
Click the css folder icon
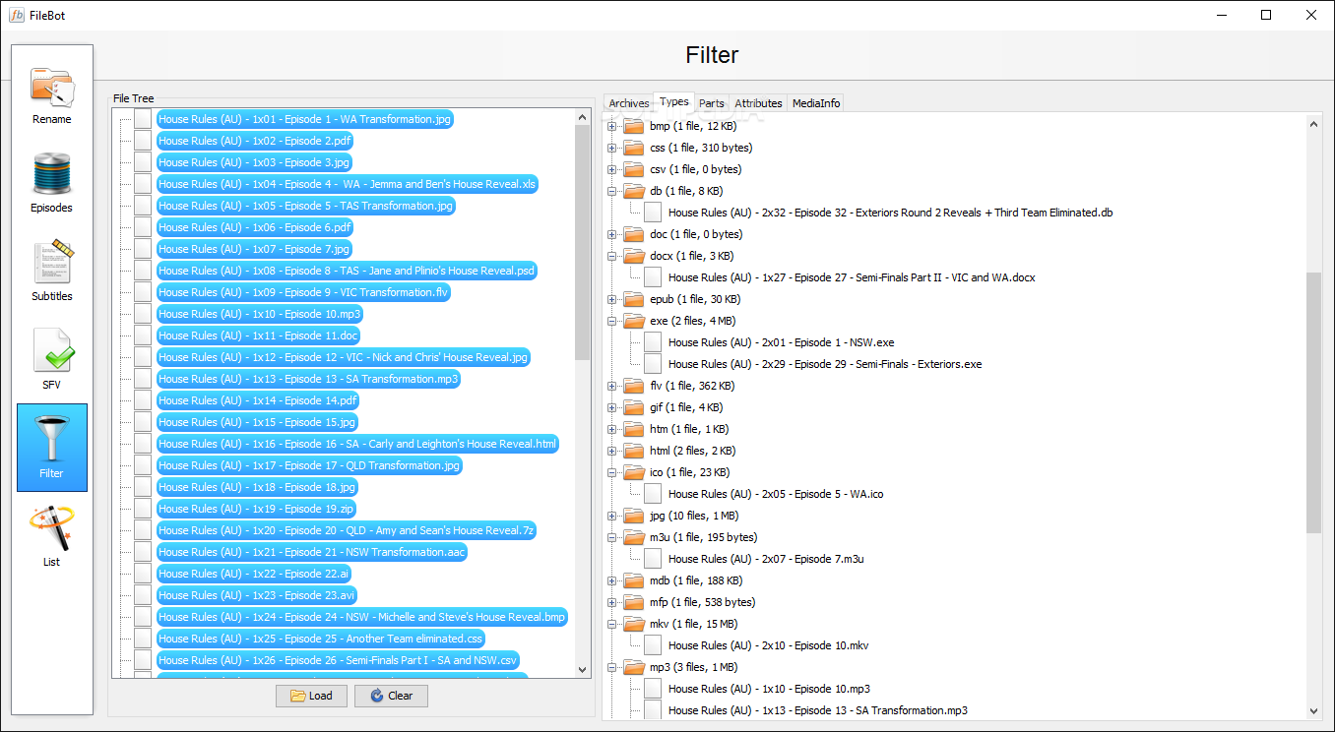pyautogui.click(x=633, y=148)
